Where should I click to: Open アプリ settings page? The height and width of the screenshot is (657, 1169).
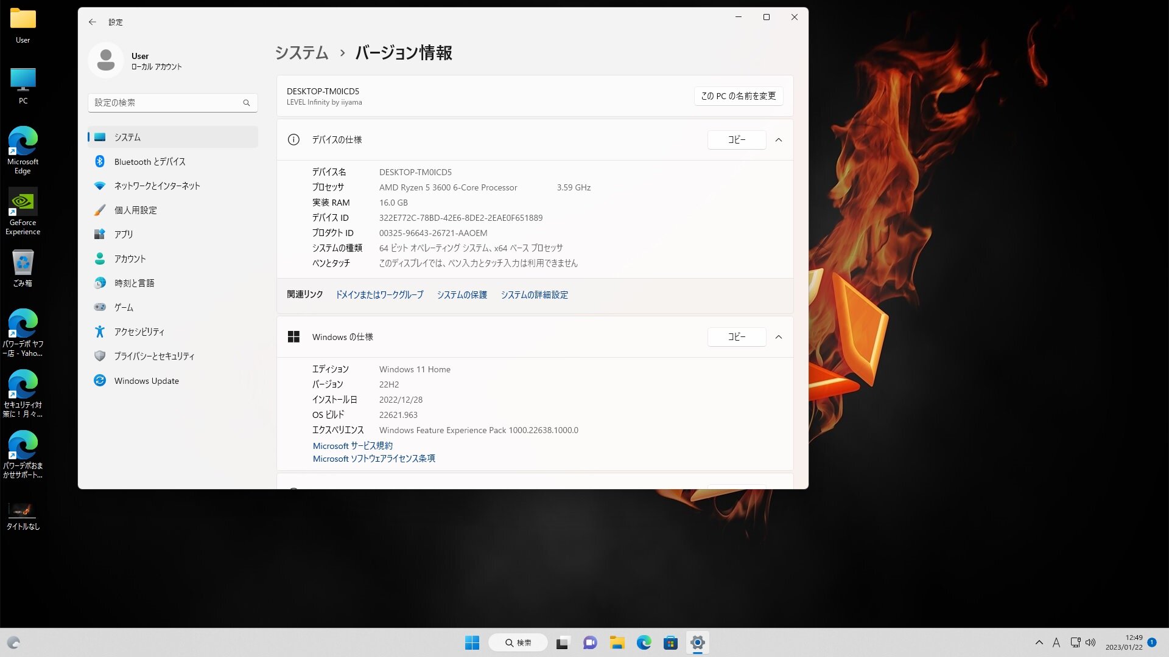[173, 234]
